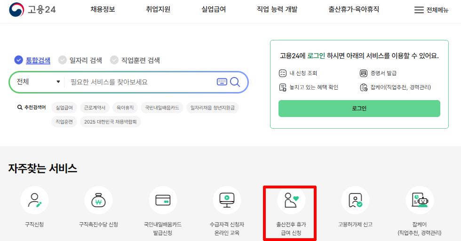This screenshot has width=461, height=241.
Task: Click the 2025 대한민국 채용박람회 keyword chip
Action: coord(111,122)
